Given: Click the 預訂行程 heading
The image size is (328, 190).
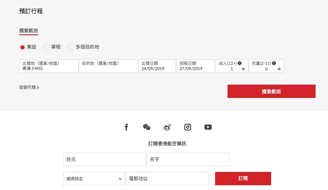Looking at the screenshot, I should coord(31,11).
